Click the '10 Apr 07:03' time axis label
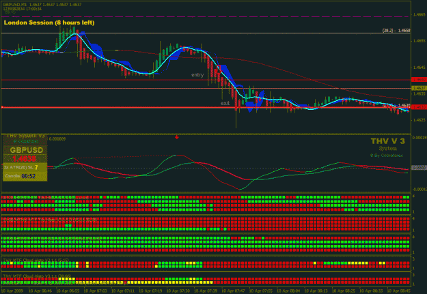The image size is (427, 294). click(x=95, y=291)
